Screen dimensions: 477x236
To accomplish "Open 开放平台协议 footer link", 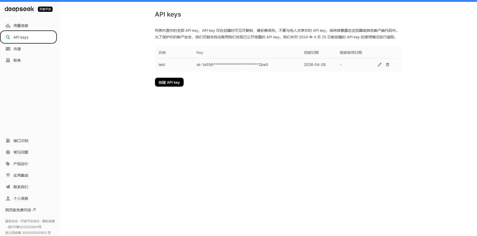I will 30,221.
